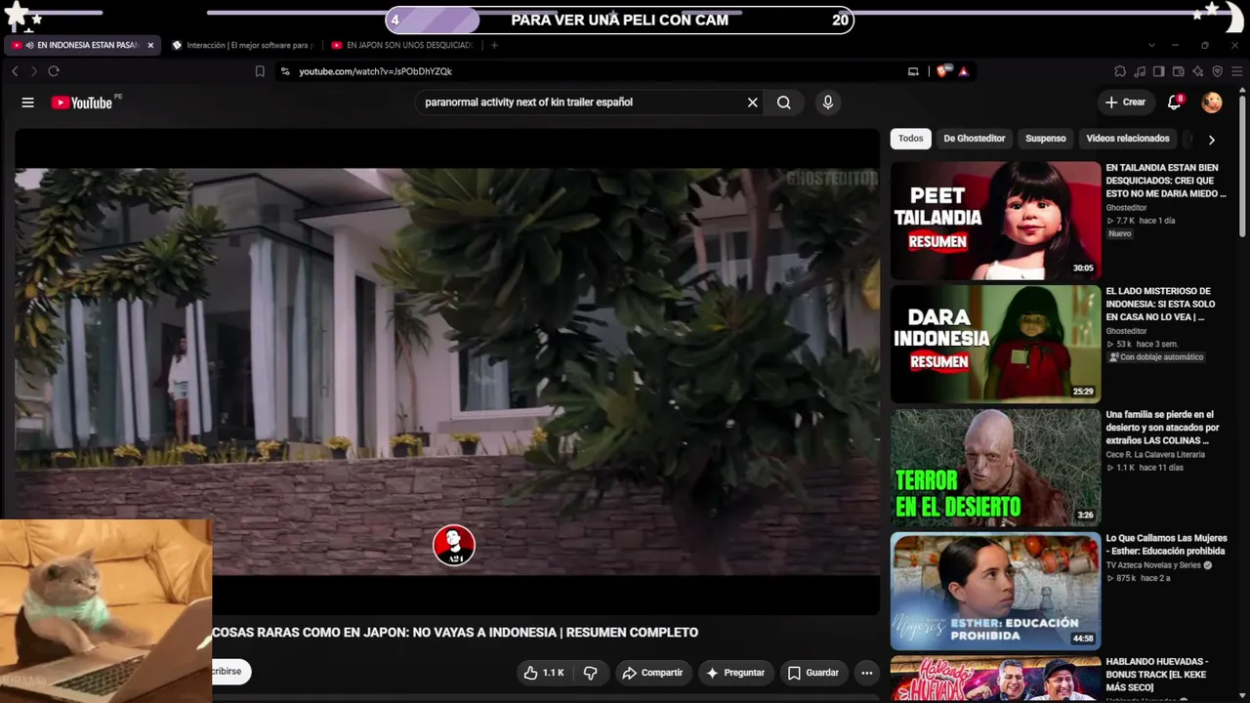Open the ESTHER: EDUCACIÓN PROHIBIDA thumbnail
This screenshot has width=1250, height=703.
click(x=995, y=591)
